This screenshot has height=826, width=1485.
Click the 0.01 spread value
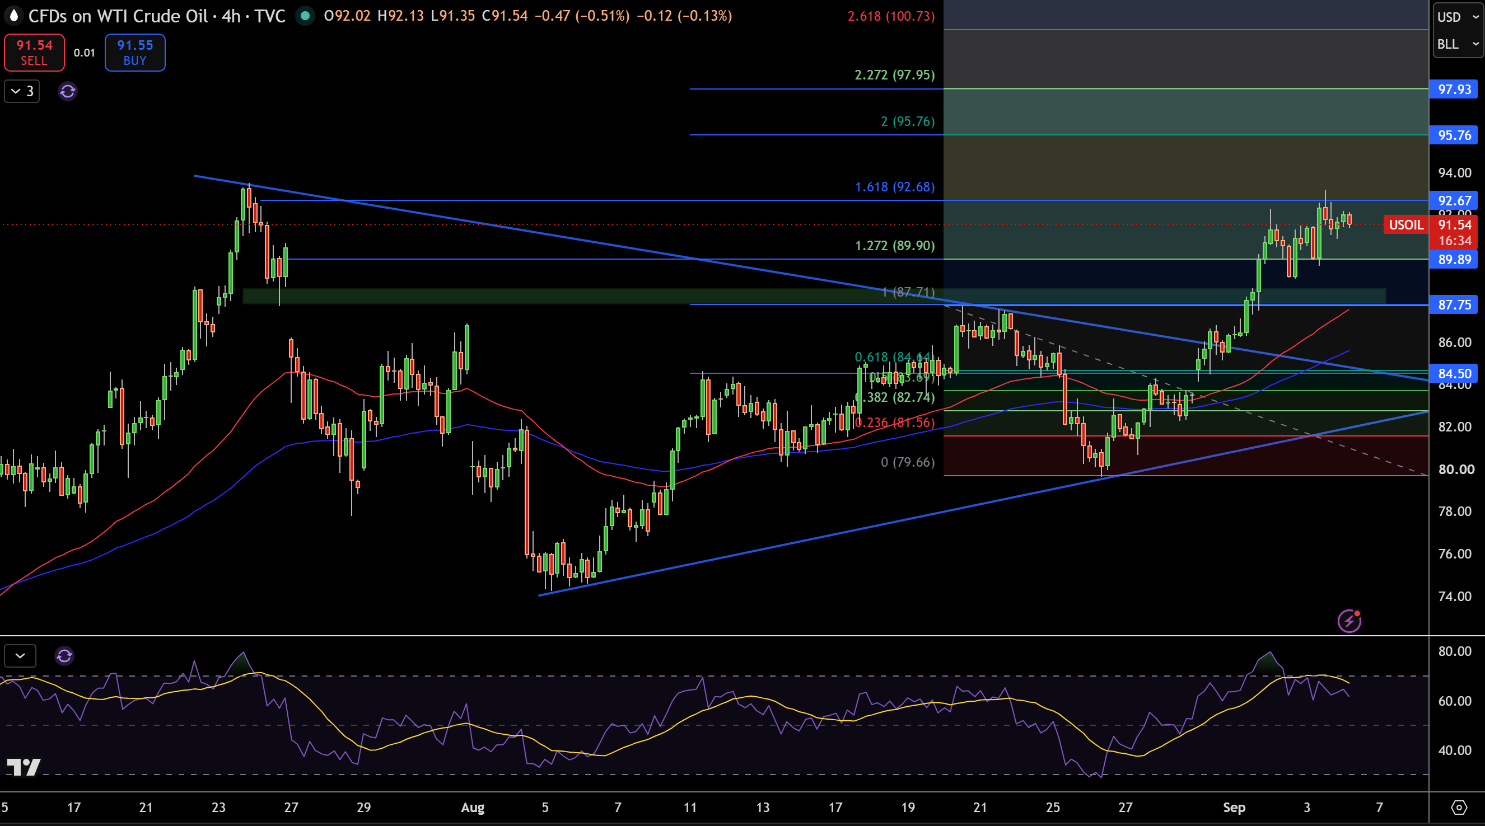(x=84, y=53)
